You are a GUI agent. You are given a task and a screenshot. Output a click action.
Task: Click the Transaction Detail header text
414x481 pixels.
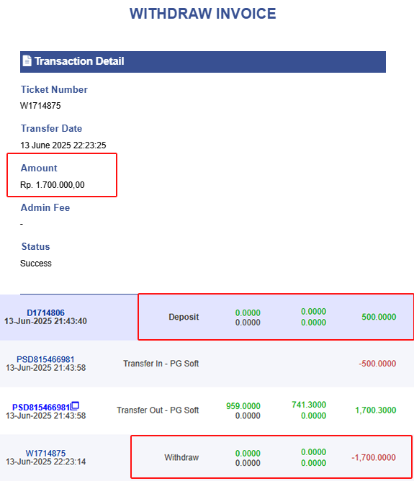(x=79, y=61)
